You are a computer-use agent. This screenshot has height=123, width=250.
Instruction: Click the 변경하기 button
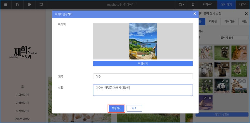[143, 64]
